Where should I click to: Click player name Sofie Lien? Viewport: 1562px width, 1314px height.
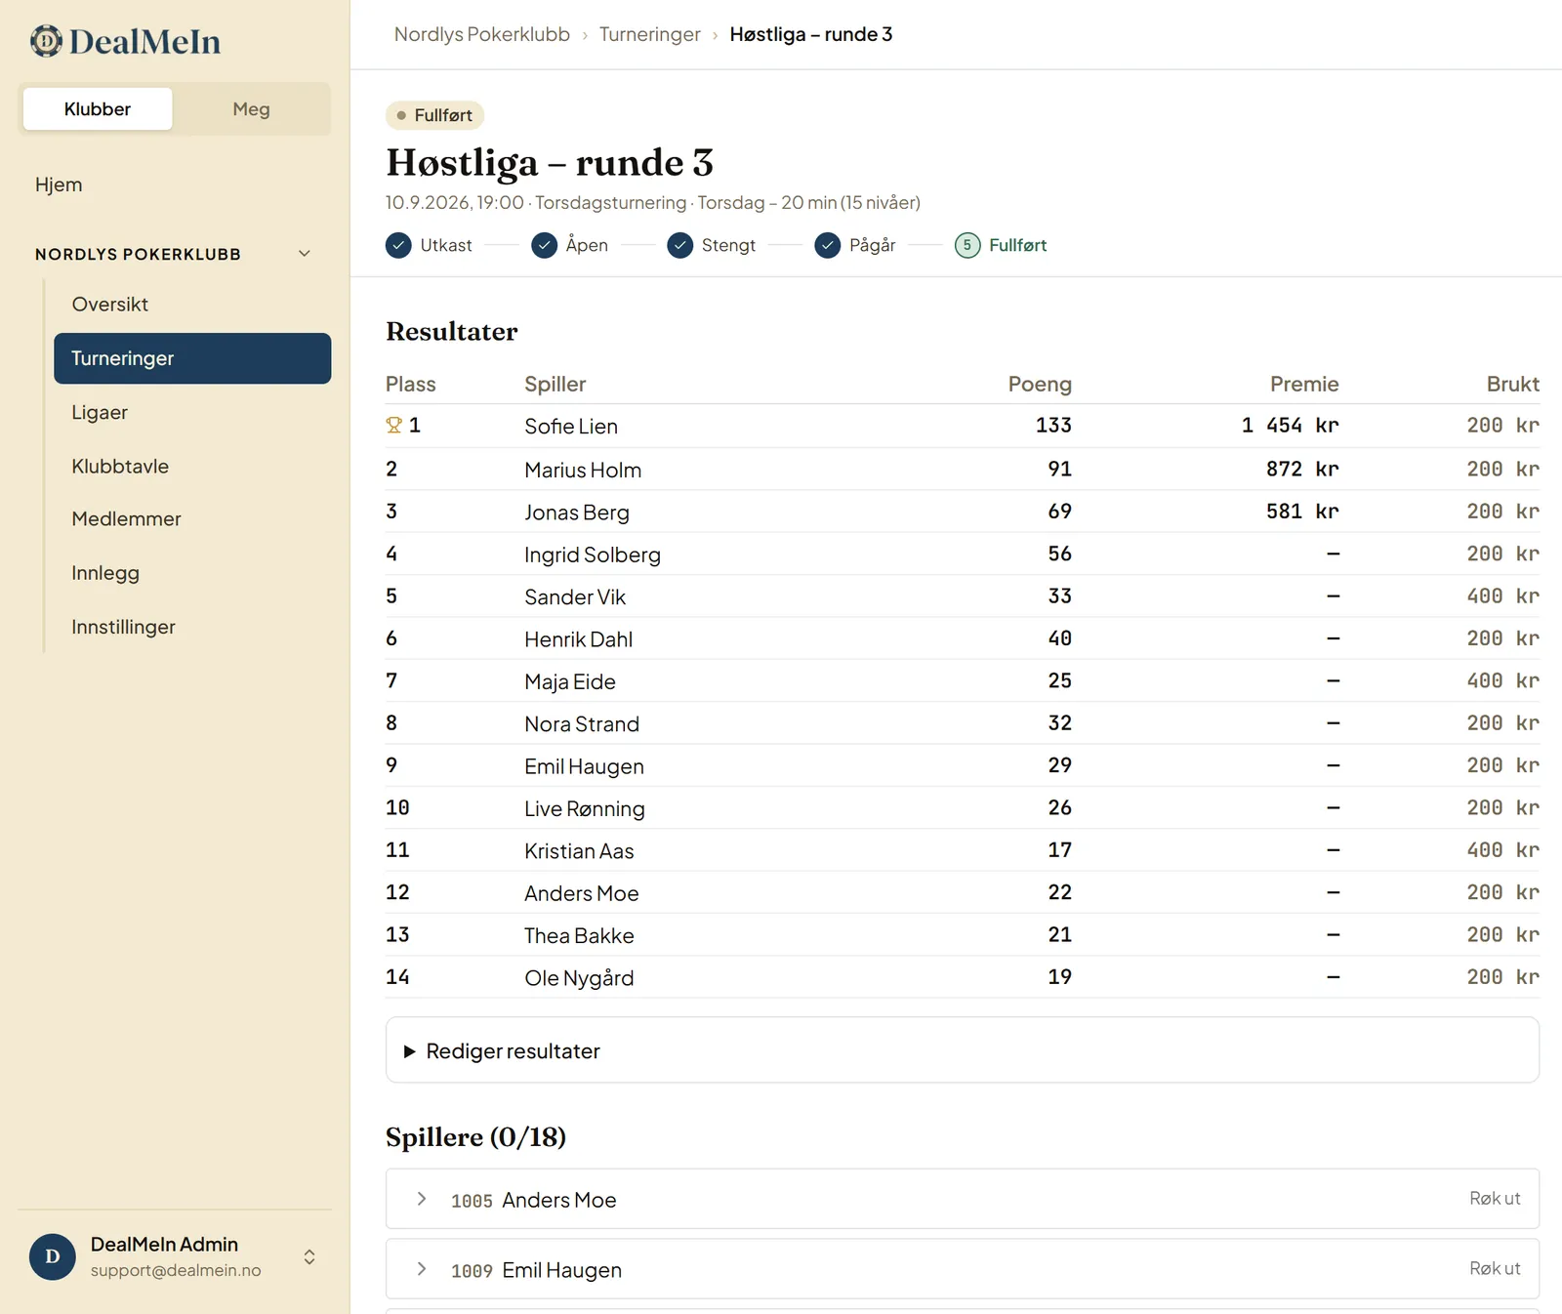coord(571,426)
